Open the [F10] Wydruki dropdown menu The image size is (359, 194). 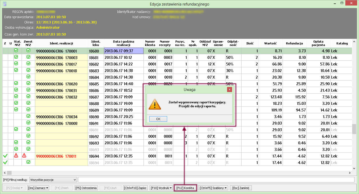[161, 188]
